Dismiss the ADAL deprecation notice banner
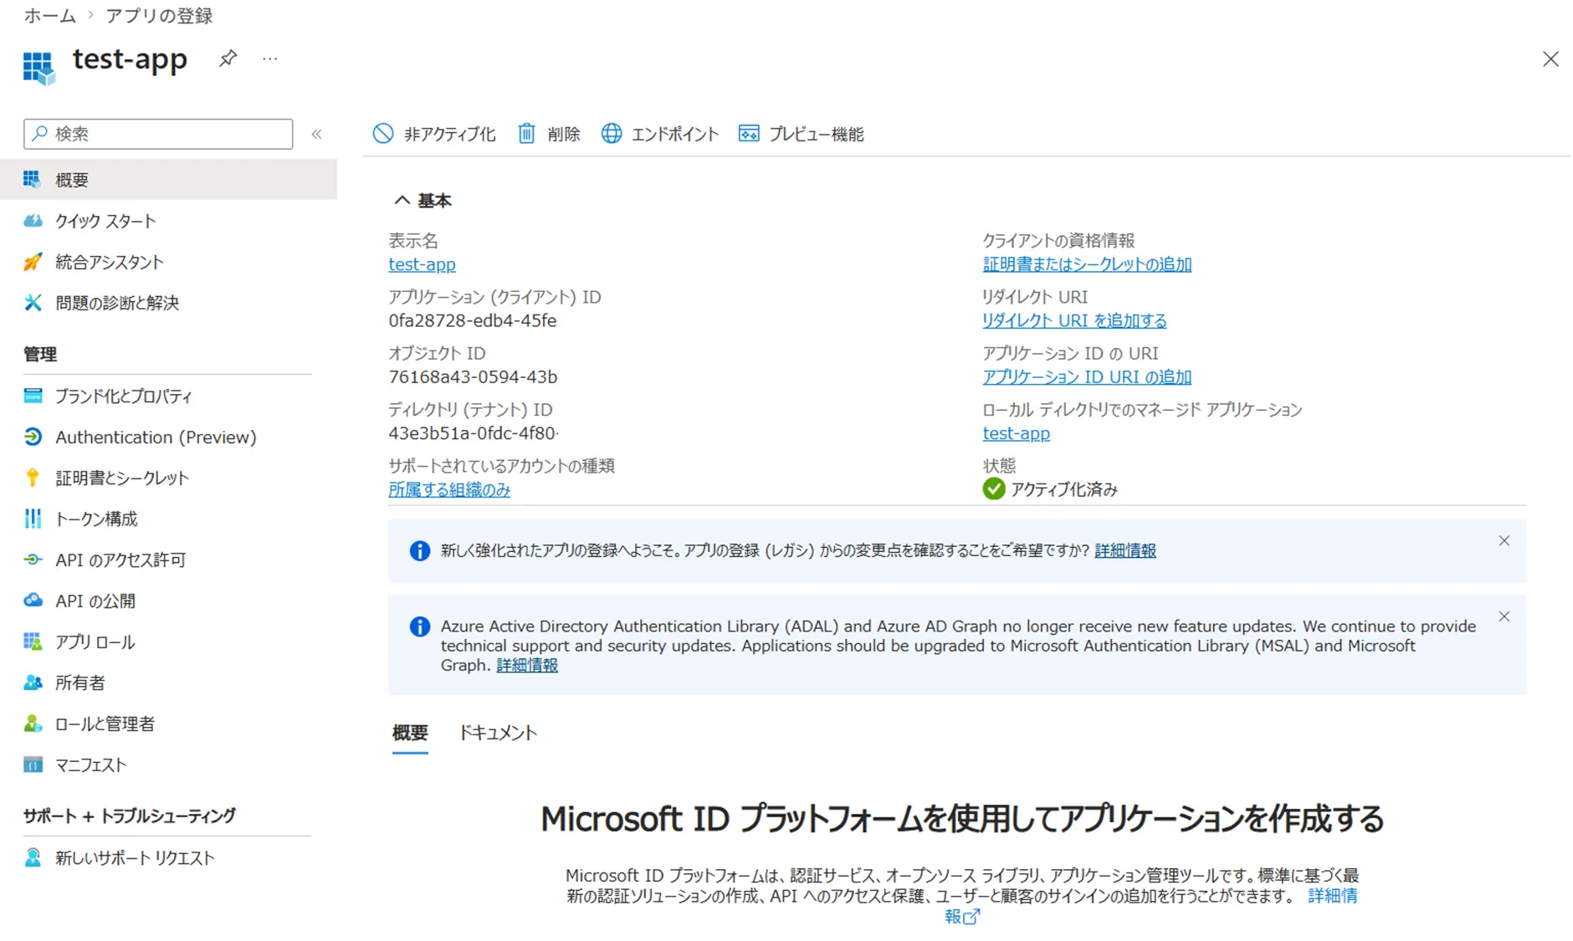 (1504, 617)
